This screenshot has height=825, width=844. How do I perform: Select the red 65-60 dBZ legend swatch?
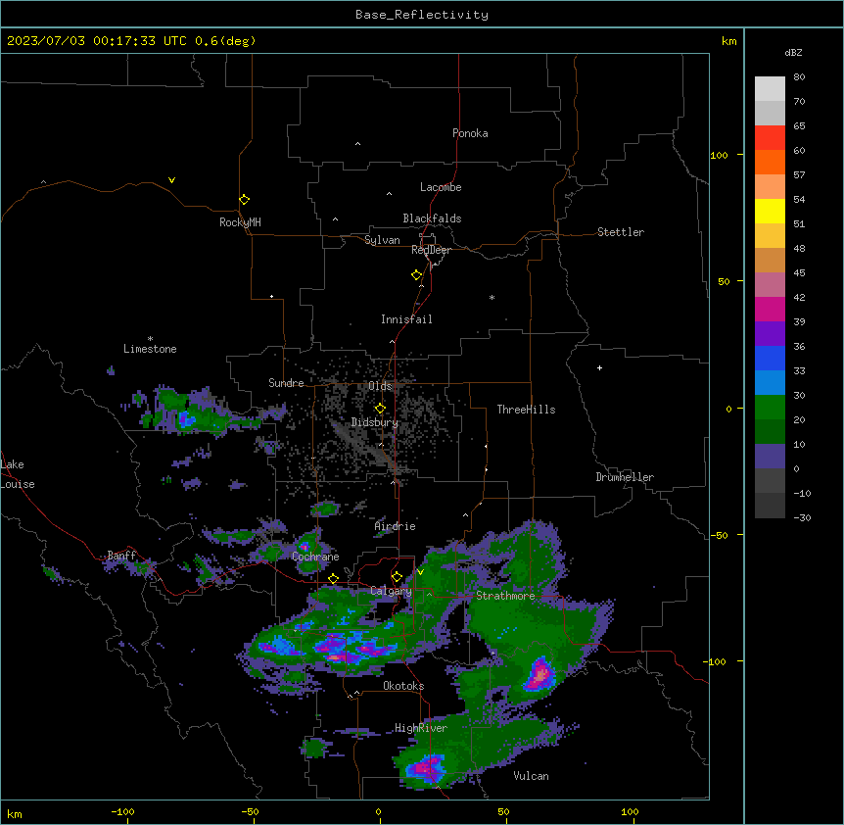[770, 138]
